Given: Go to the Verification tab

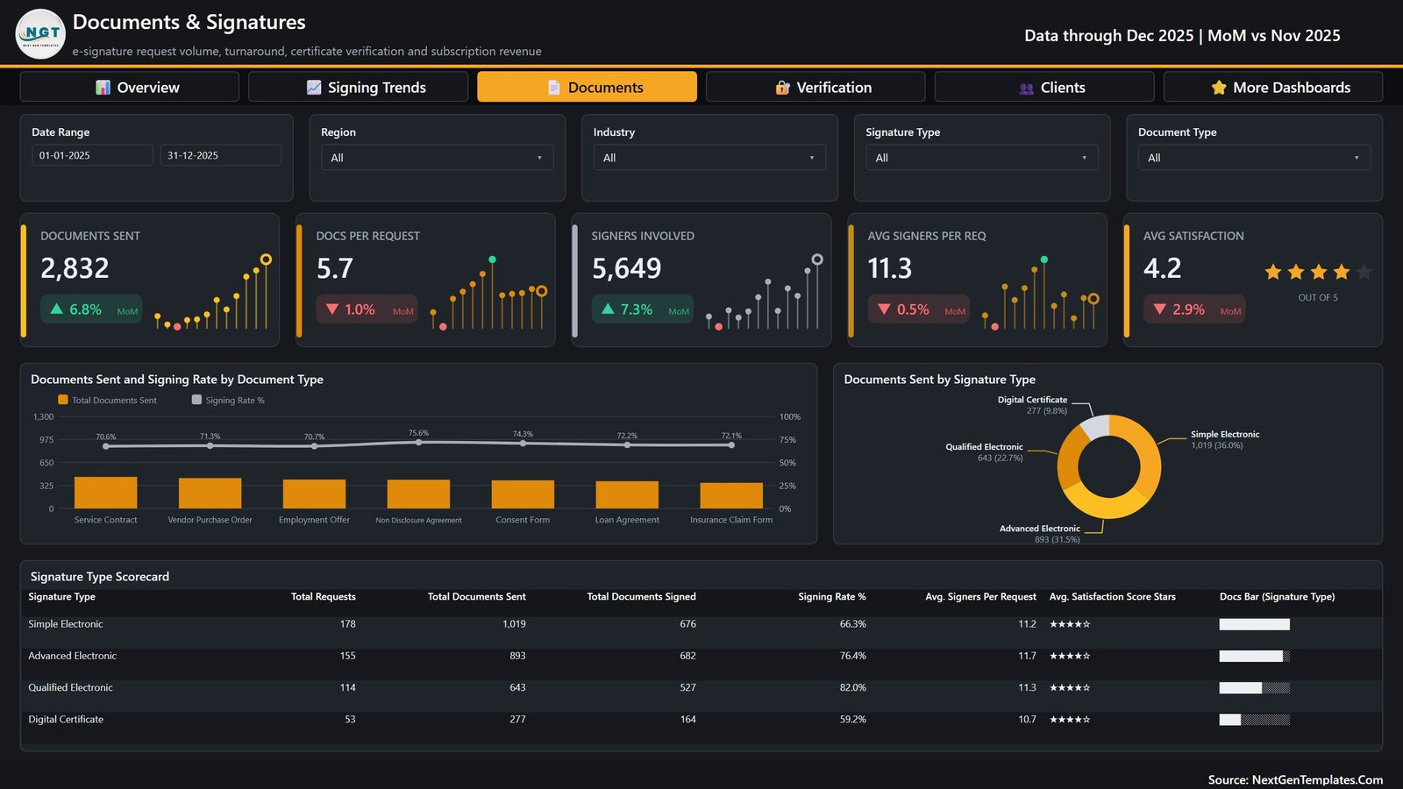Looking at the screenshot, I should (x=815, y=87).
